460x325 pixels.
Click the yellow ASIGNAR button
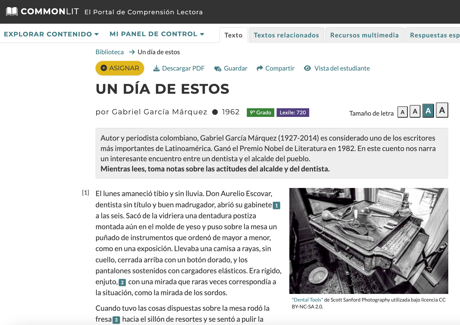(120, 68)
